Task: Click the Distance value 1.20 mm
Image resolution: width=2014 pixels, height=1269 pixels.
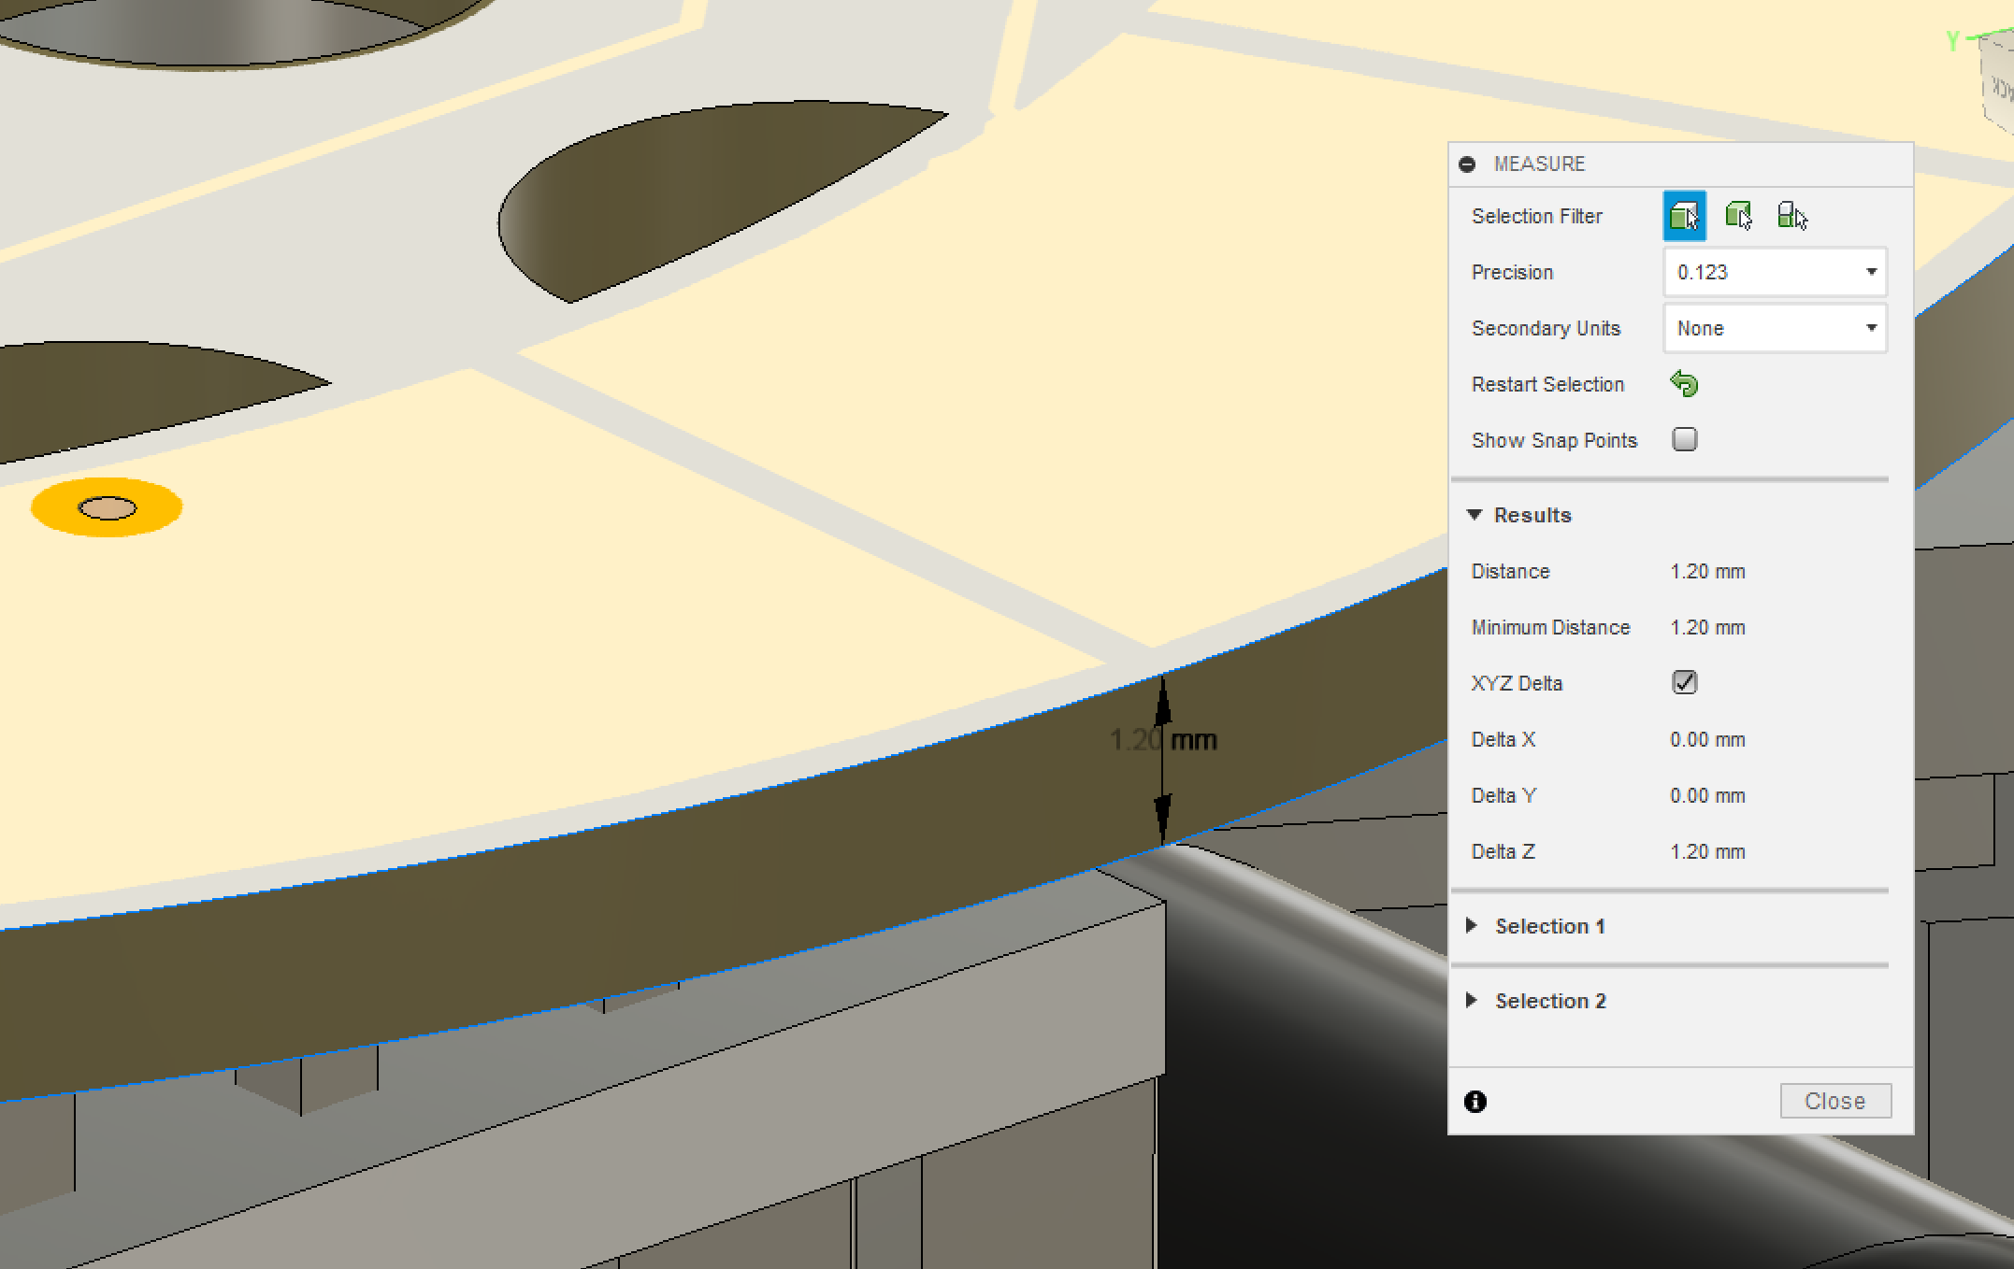Action: (1707, 571)
